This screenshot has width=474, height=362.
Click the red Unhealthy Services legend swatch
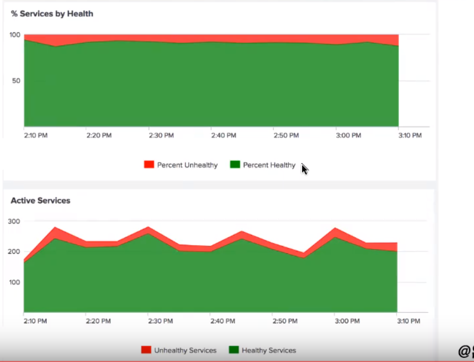click(x=146, y=350)
